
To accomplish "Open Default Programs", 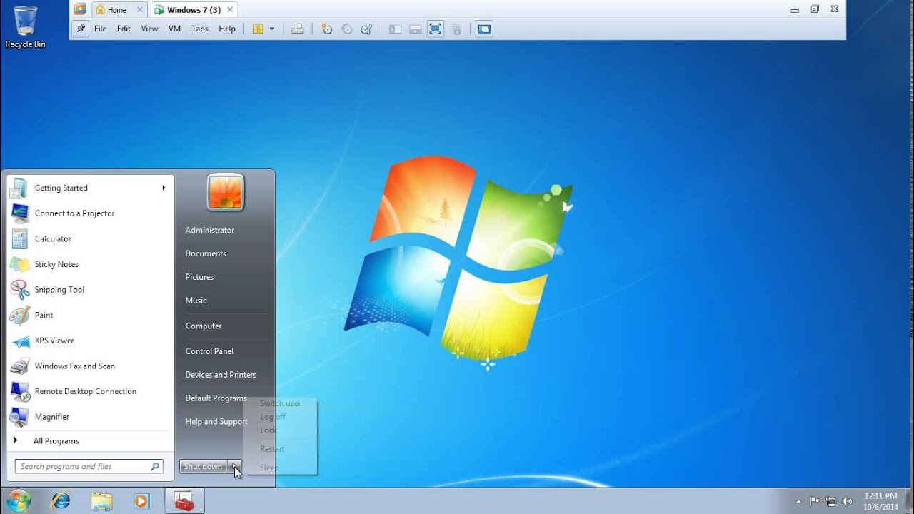I will click(x=216, y=398).
